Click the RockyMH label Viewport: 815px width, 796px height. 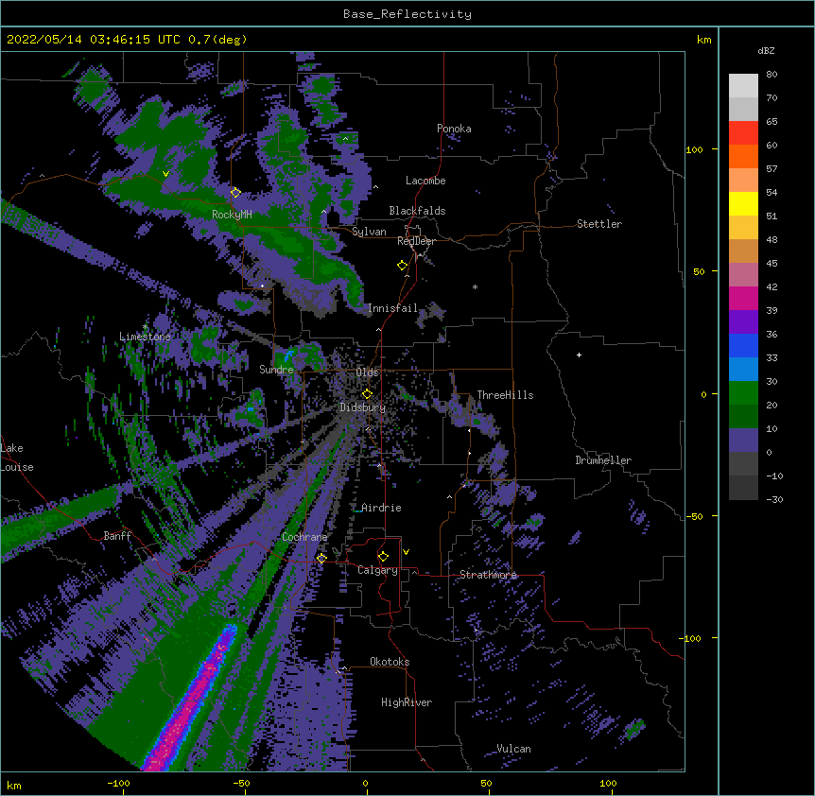pyautogui.click(x=232, y=214)
